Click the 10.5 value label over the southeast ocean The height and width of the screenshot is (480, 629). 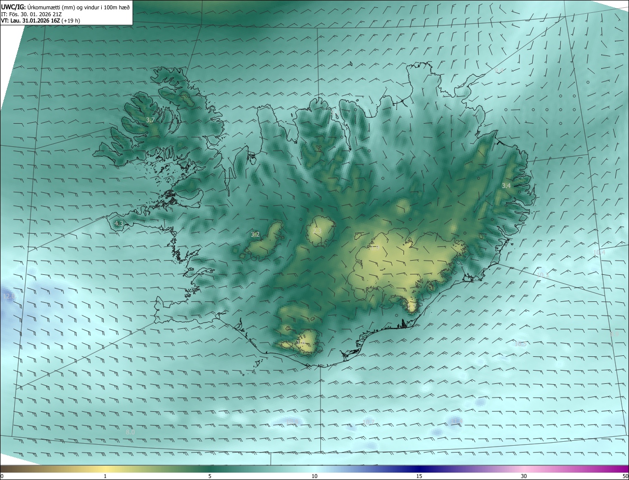[520, 344]
